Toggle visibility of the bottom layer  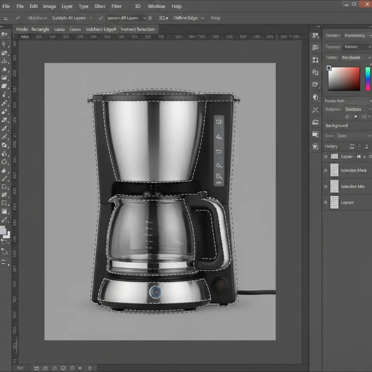[x=325, y=202]
